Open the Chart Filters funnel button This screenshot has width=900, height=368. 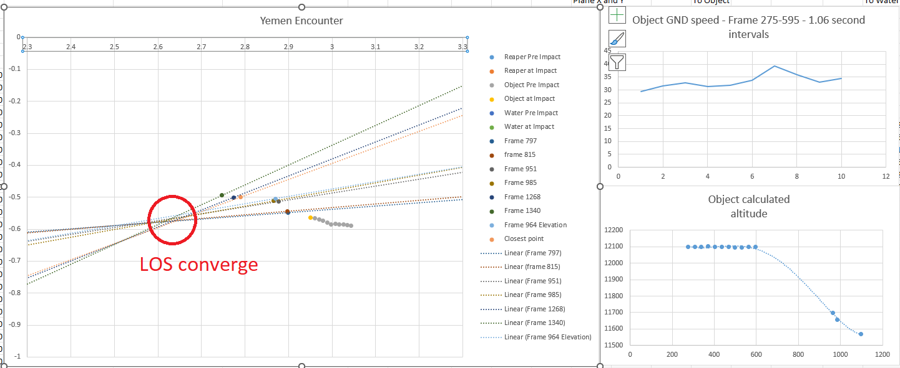pyautogui.click(x=617, y=62)
